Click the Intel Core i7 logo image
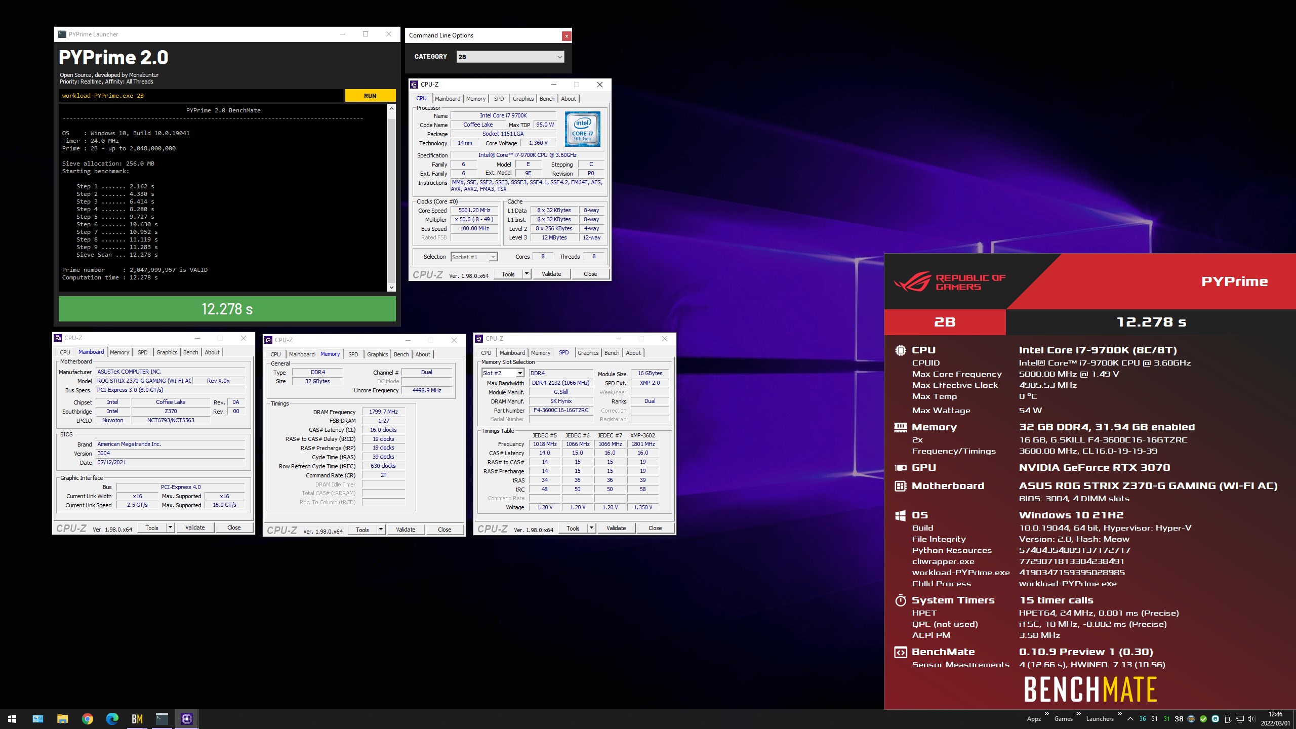1296x729 pixels. 583,129
